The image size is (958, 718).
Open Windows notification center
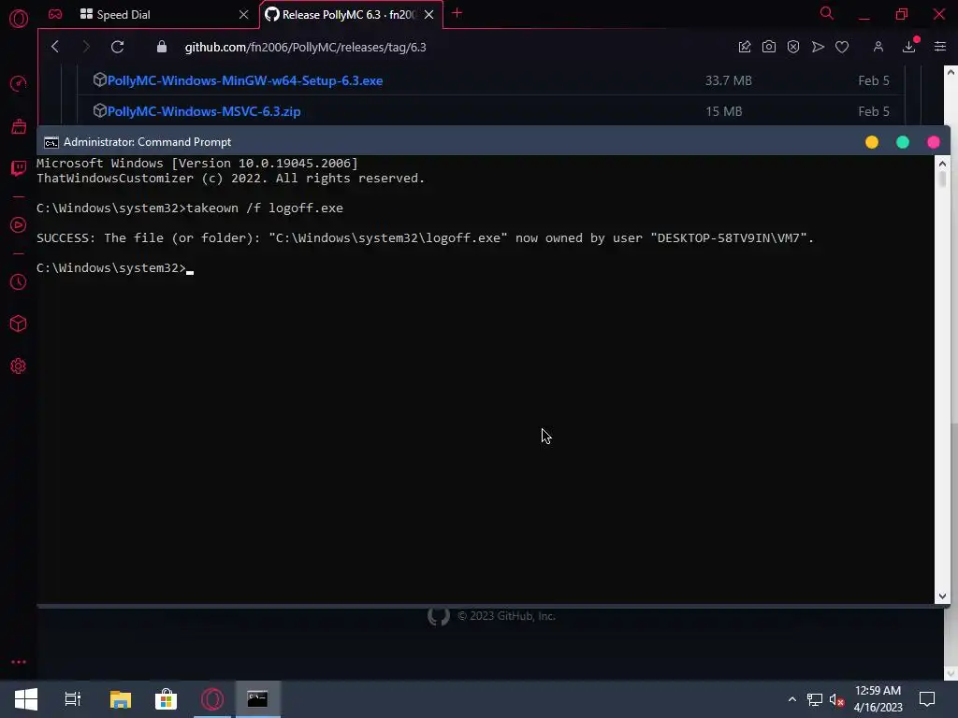927,699
